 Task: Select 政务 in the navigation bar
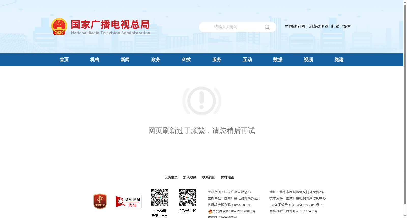coord(156,60)
